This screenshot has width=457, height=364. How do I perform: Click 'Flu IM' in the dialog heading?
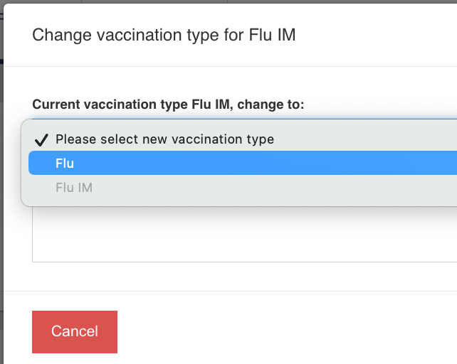273,35
